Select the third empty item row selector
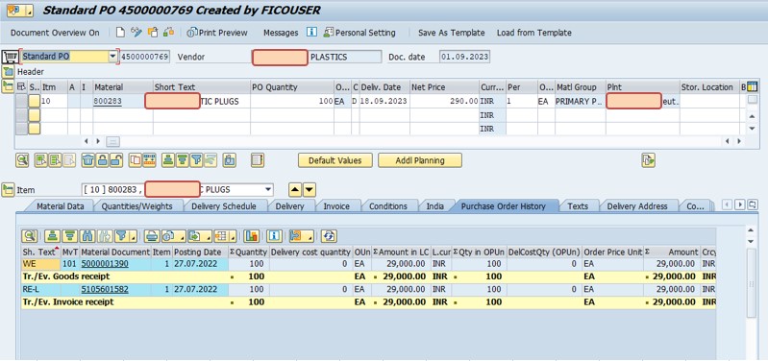The image size is (768, 361). pyautogui.click(x=21, y=129)
